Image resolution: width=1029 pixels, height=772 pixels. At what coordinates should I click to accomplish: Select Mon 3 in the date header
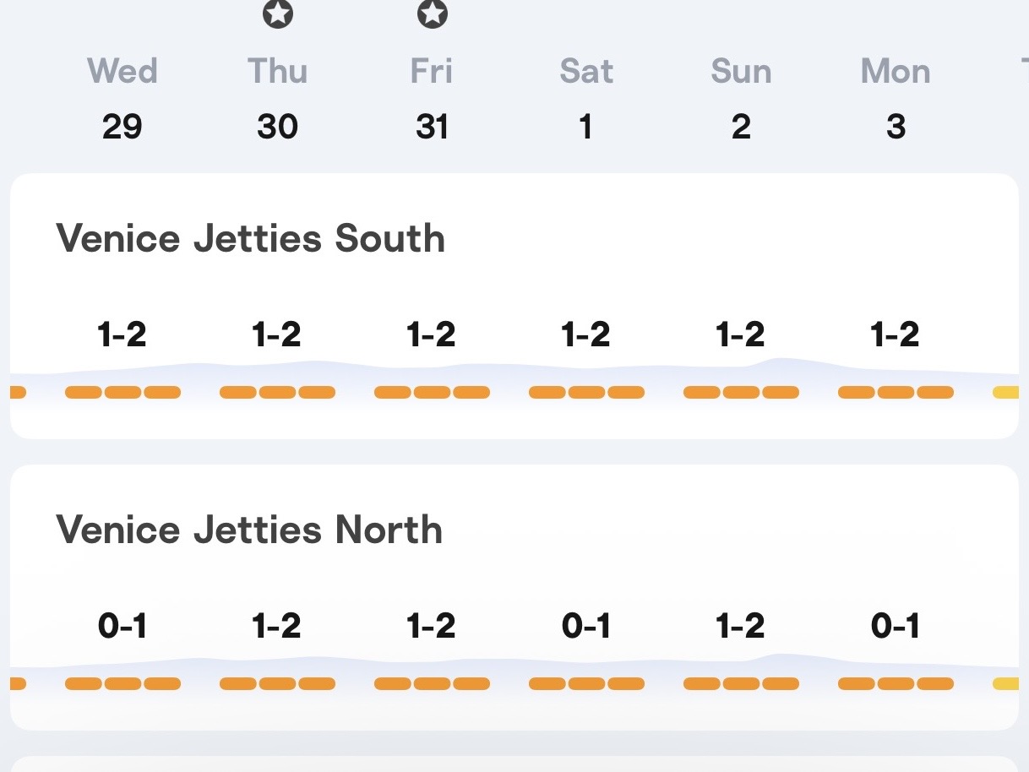click(x=896, y=99)
